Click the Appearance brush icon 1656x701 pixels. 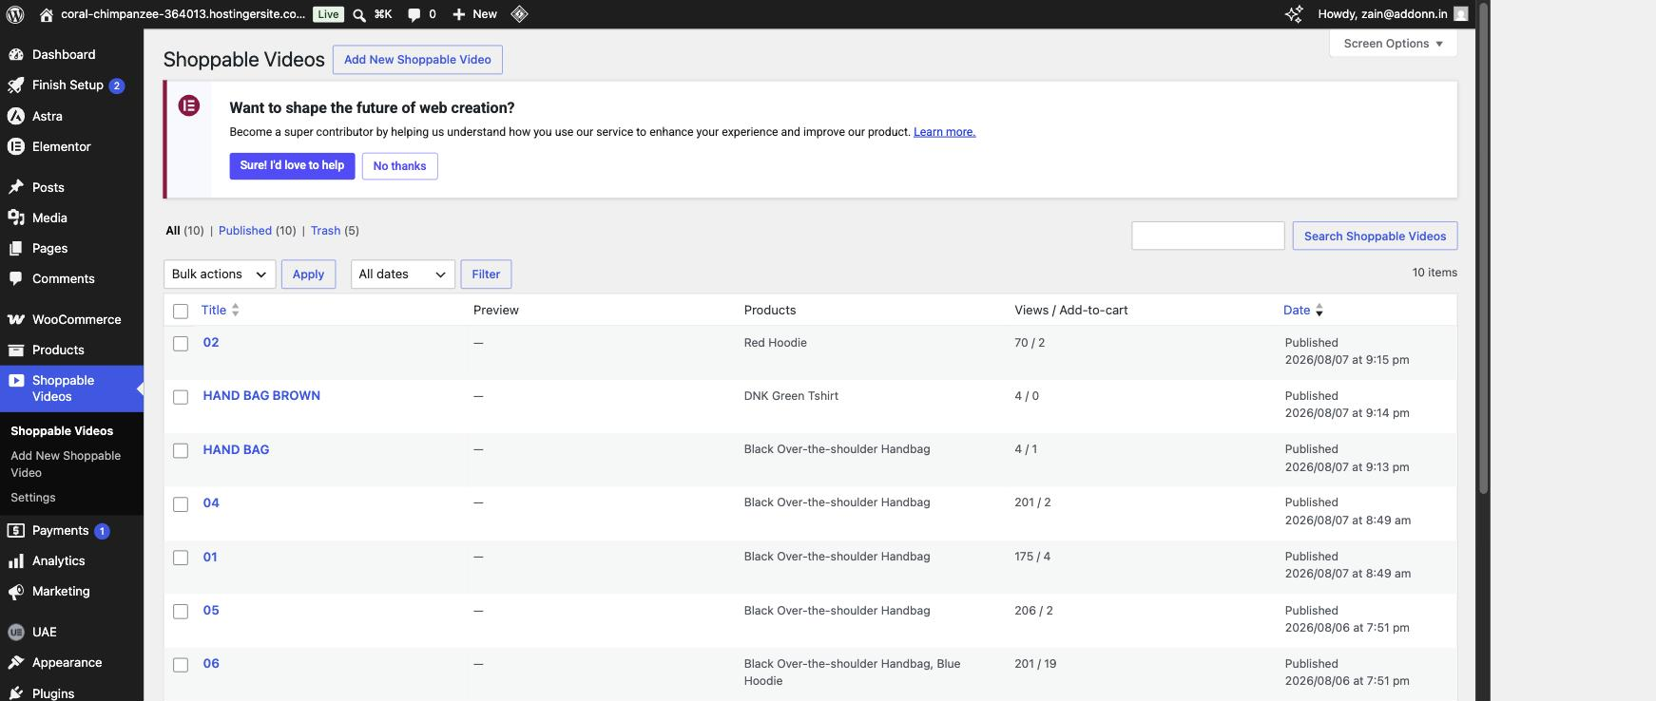[15, 662]
